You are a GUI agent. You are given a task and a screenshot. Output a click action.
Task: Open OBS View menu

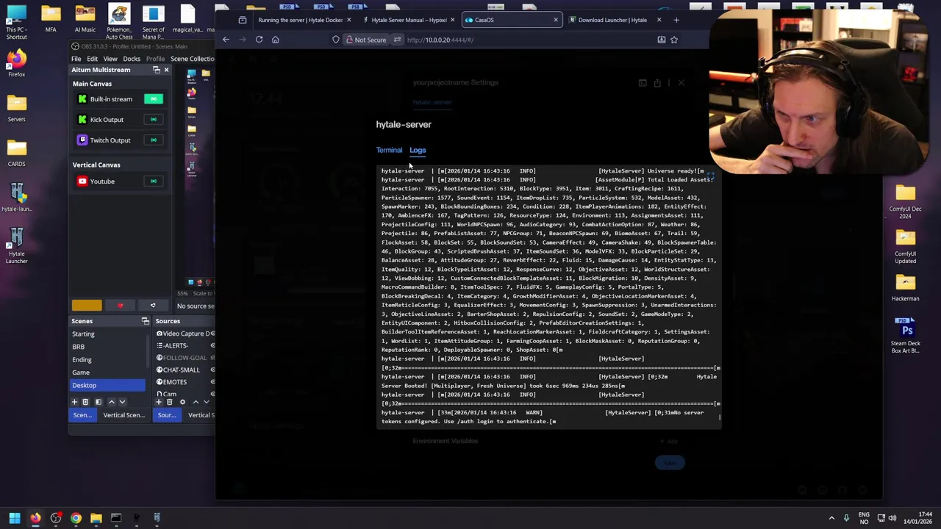(110, 59)
